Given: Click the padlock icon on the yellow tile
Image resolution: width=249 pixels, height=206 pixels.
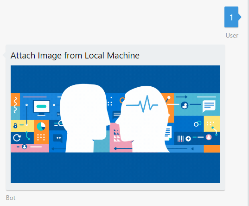Looking at the screenshot, I should (x=15, y=125).
